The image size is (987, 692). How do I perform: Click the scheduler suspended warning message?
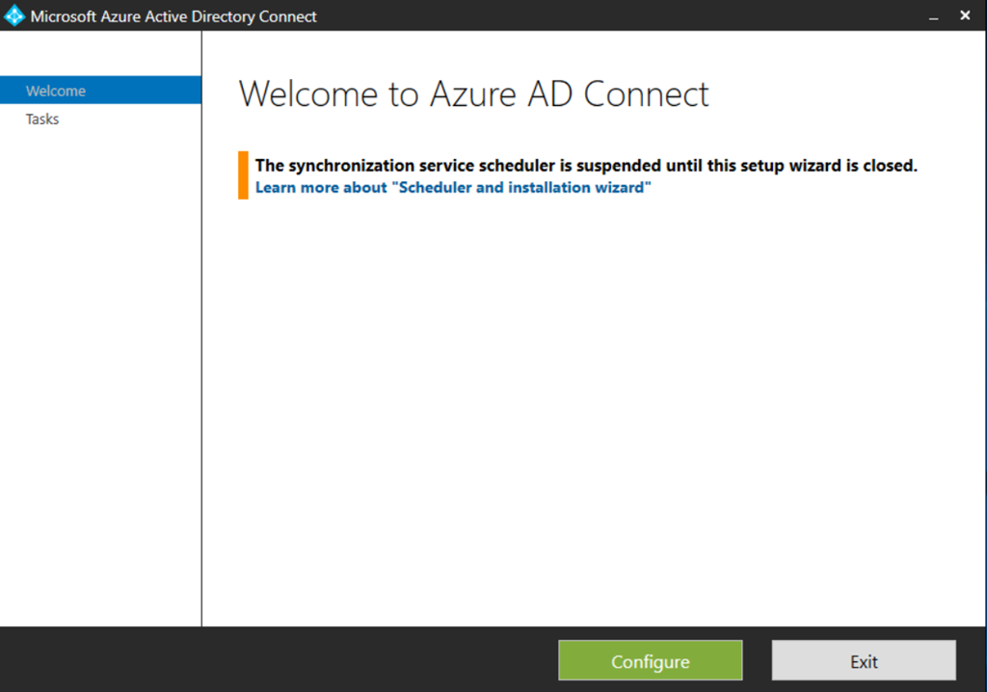tap(586, 166)
